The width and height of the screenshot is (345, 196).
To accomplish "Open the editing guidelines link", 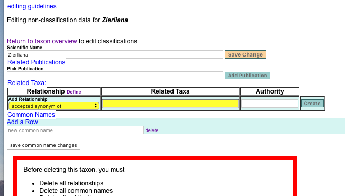I will 32,6.
